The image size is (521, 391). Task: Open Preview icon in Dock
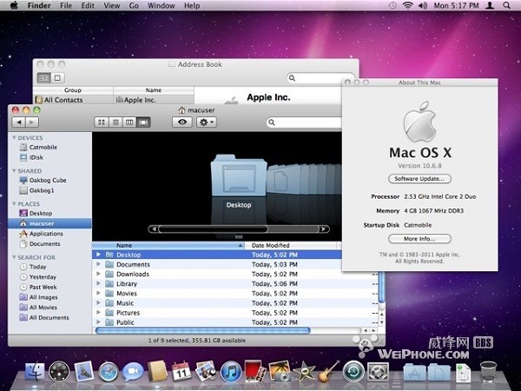point(206,371)
